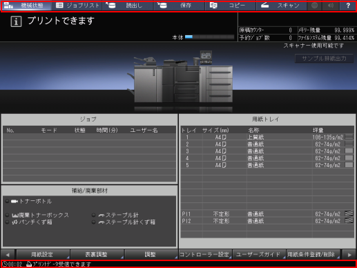Screen dimensions: 357x268
Task: Click the メモリー残量 value 99.999%
Action: click(x=345, y=30)
